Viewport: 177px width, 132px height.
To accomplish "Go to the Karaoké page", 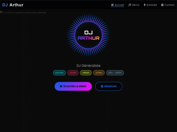I will (x=150, y=5).
